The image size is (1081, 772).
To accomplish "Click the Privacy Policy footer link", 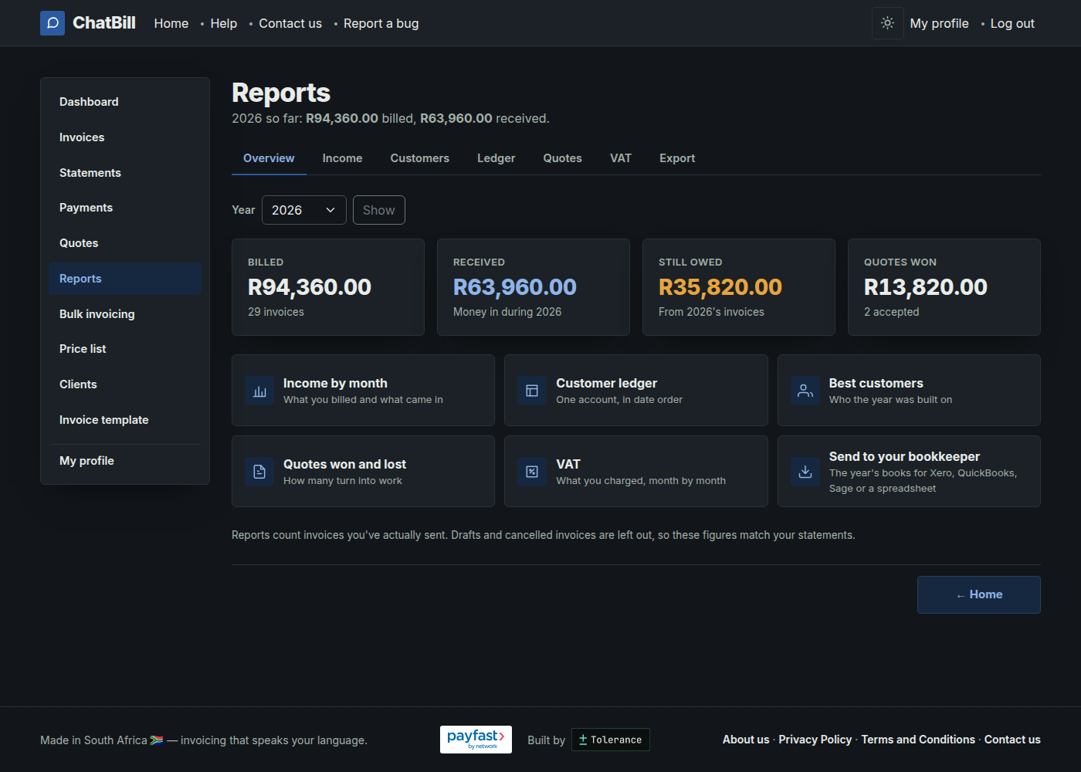I will pyautogui.click(x=815, y=740).
